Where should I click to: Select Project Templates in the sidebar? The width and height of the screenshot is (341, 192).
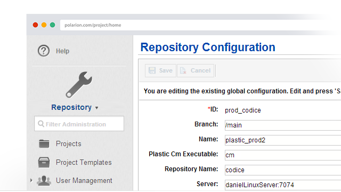84,162
